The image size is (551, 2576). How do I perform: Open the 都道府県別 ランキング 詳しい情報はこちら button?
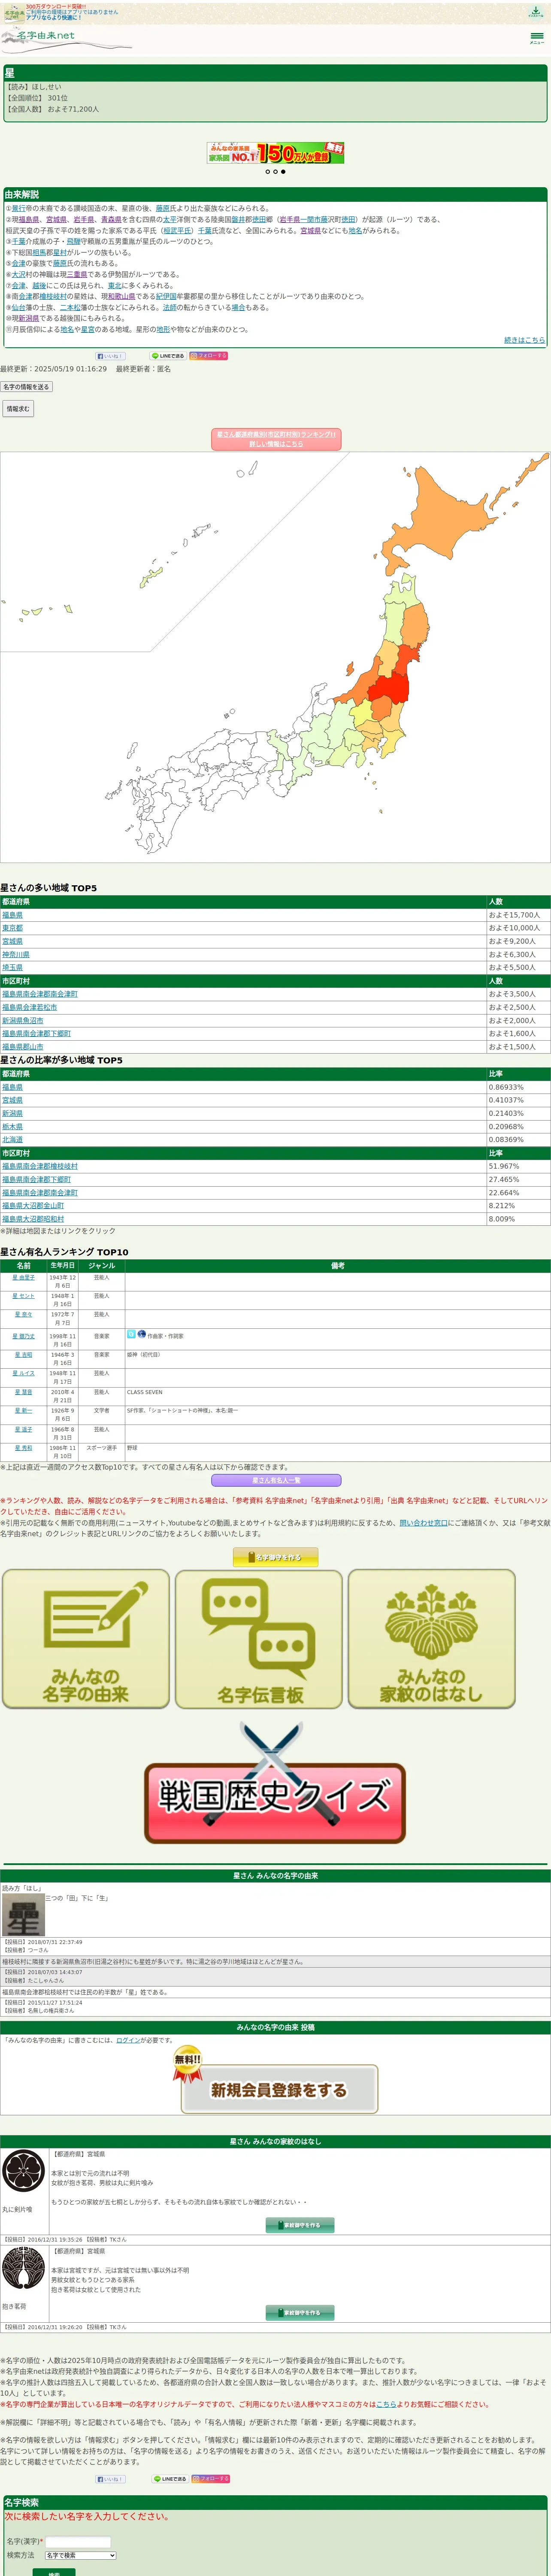tap(276, 439)
